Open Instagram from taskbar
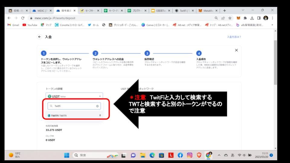Image resolution: width=290 pixels, height=163 pixels. pyautogui.click(x=190, y=155)
